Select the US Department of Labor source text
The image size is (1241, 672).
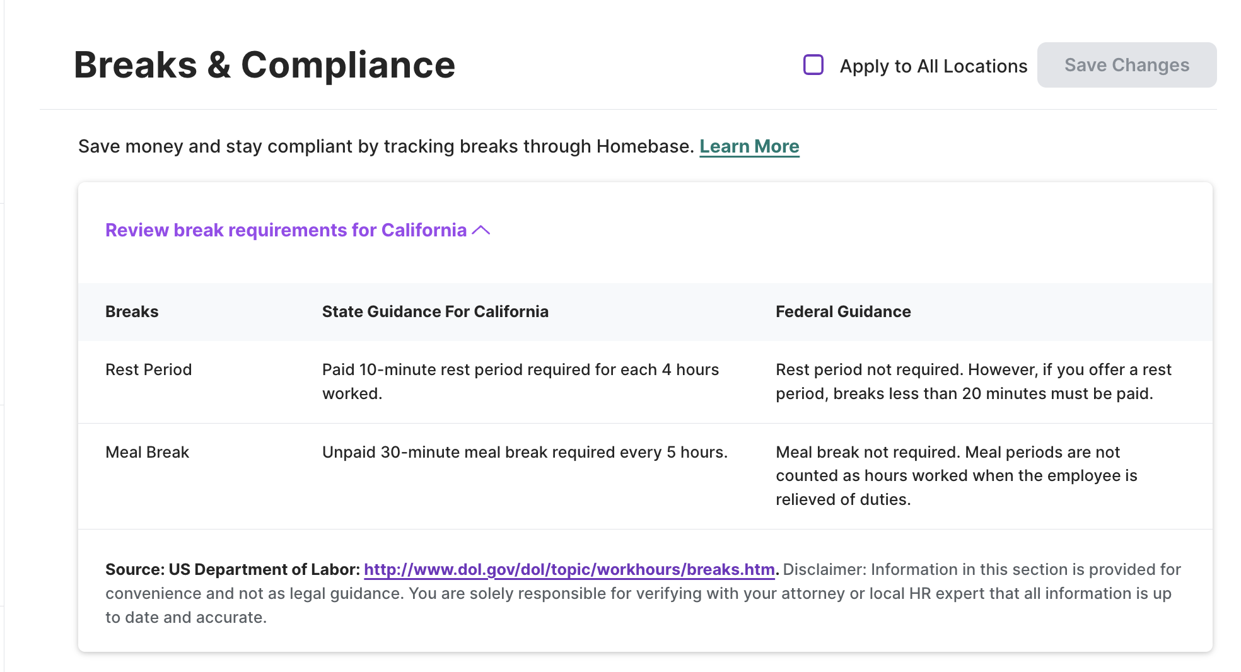coord(231,569)
